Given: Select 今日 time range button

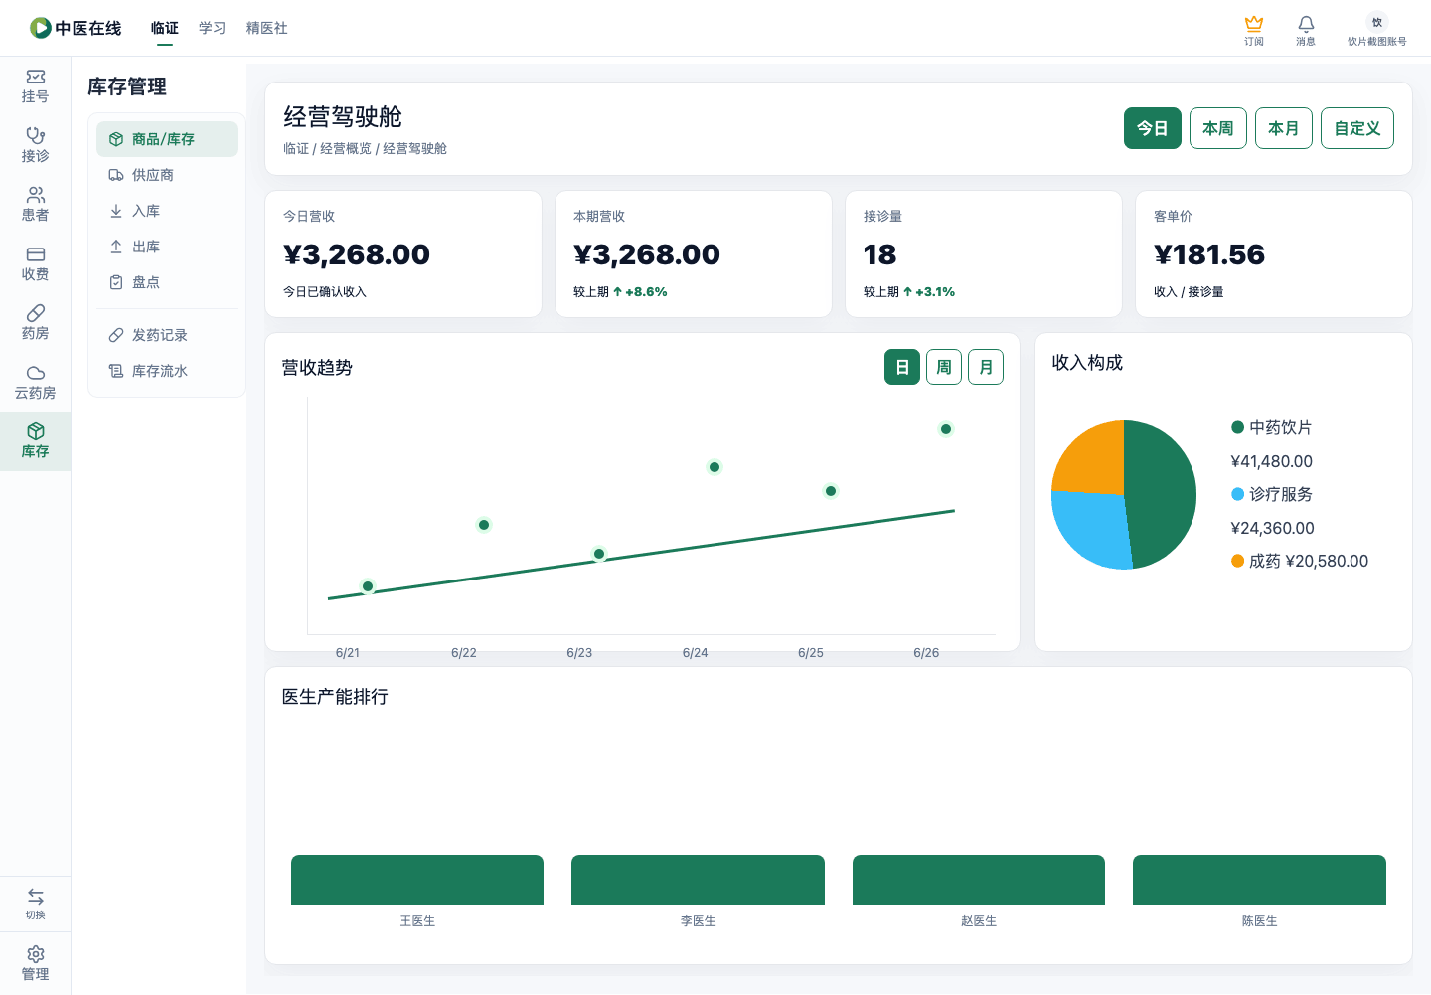Looking at the screenshot, I should (1153, 128).
